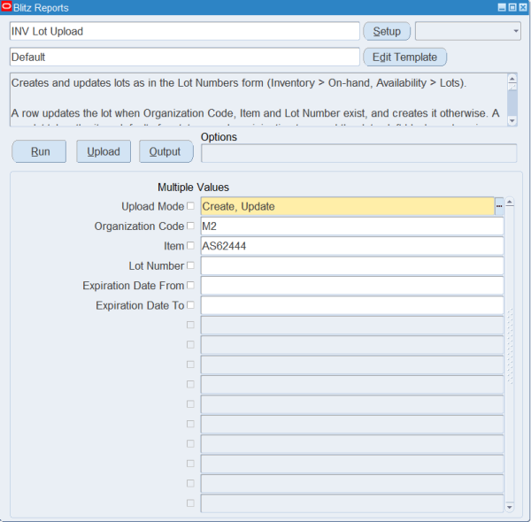
Task: Click the 'Expiration Date From' label
Action: 134,286
